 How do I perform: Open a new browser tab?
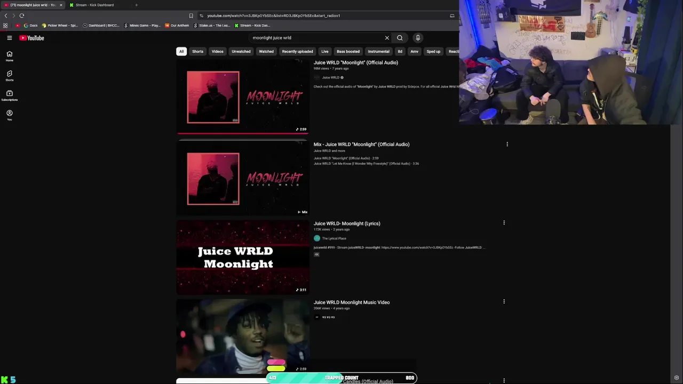pos(136,5)
